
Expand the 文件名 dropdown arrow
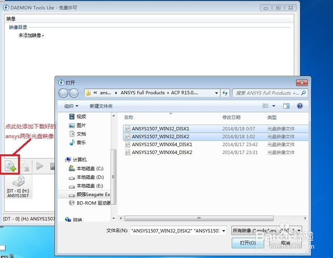coord(224,231)
